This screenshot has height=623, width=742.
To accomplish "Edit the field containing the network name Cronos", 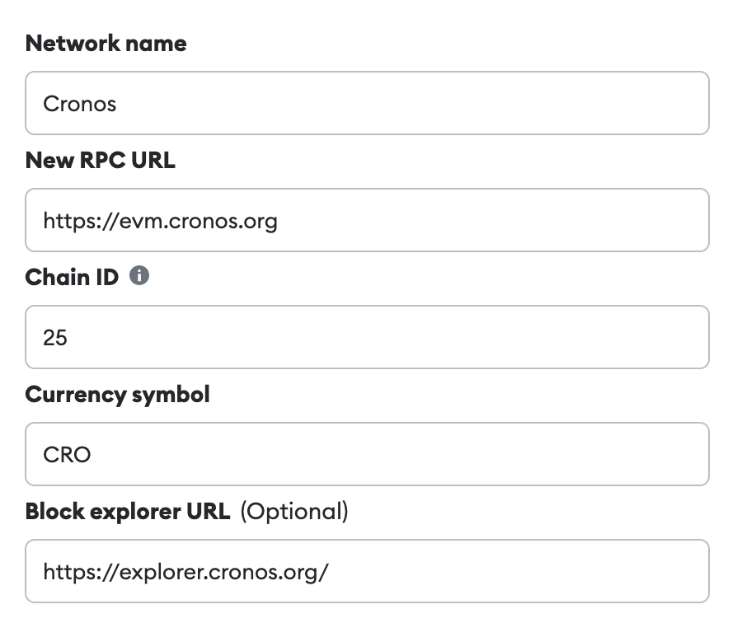I will pos(367,103).
